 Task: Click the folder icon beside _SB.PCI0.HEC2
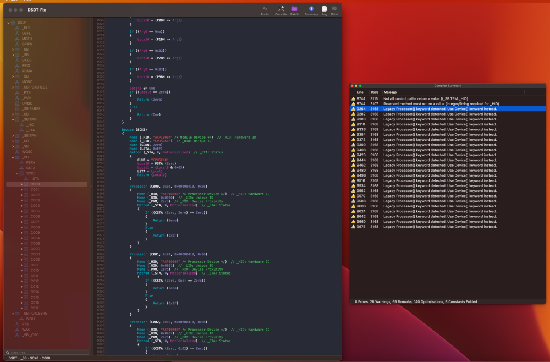pyautogui.click(x=17, y=87)
